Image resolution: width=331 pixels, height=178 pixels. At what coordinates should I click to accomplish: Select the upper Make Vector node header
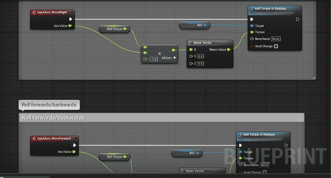(x=210, y=43)
